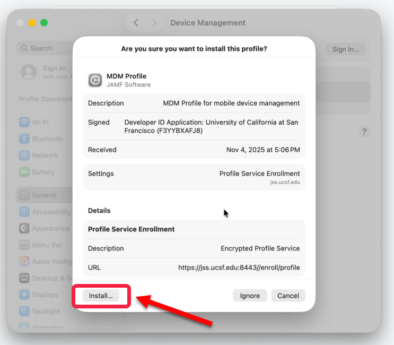Click the jss.ucsf.edu settings text
This screenshot has width=394, height=345.
click(x=285, y=182)
